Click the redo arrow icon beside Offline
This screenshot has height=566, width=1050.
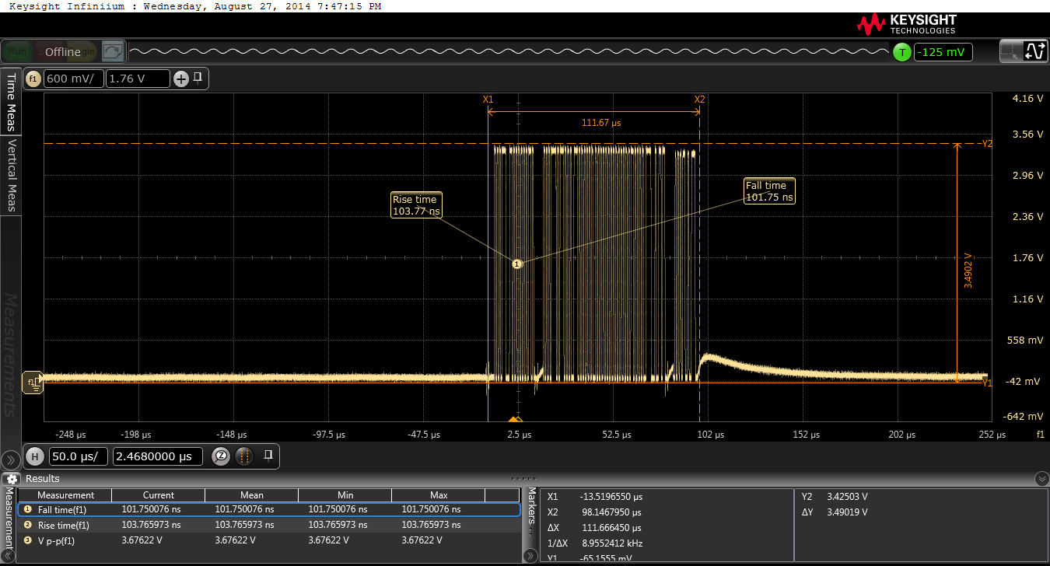pos(112,52)
